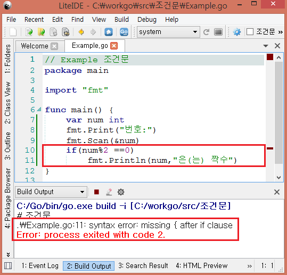Open the File menu

click(x=11, y=19)
